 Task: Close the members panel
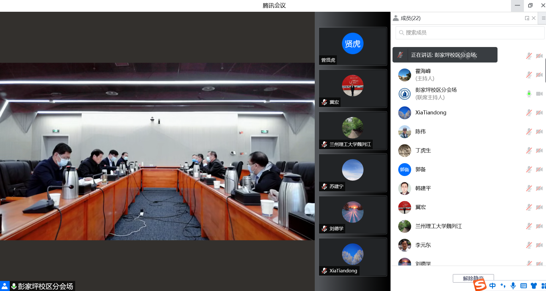(534, 18)
